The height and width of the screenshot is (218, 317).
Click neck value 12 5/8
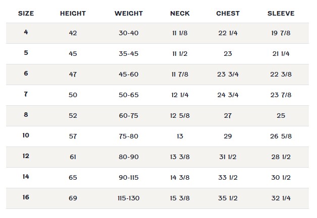[180, 116]
